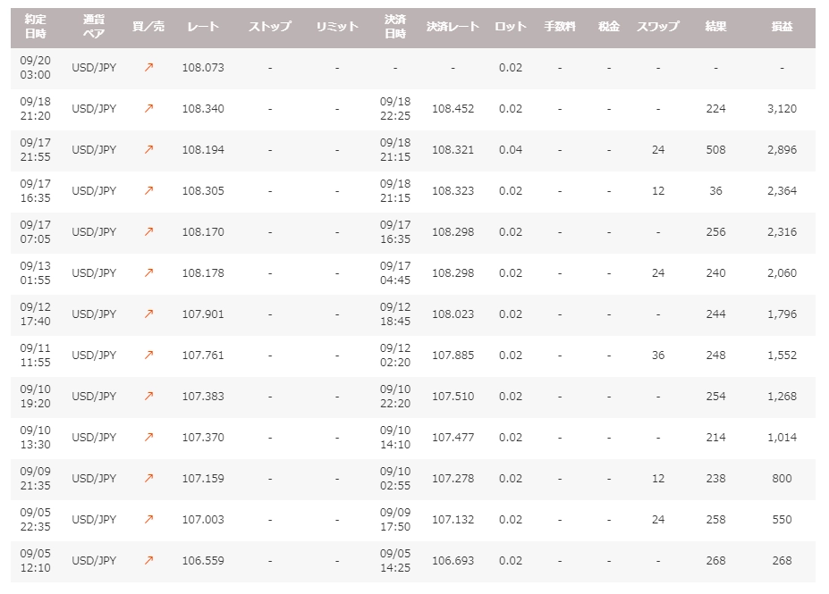
Task: Click the 損益 column header
Action: 781,27
